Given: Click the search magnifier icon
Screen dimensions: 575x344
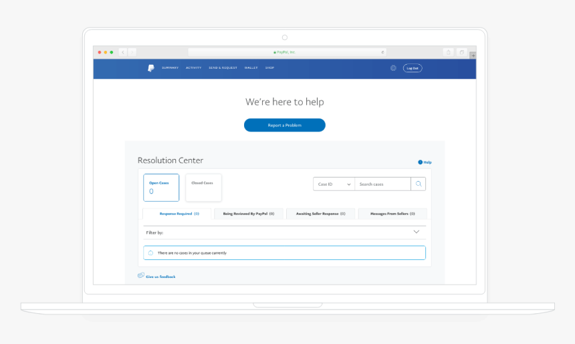Looking at the screenshot, I should point(419,184).
